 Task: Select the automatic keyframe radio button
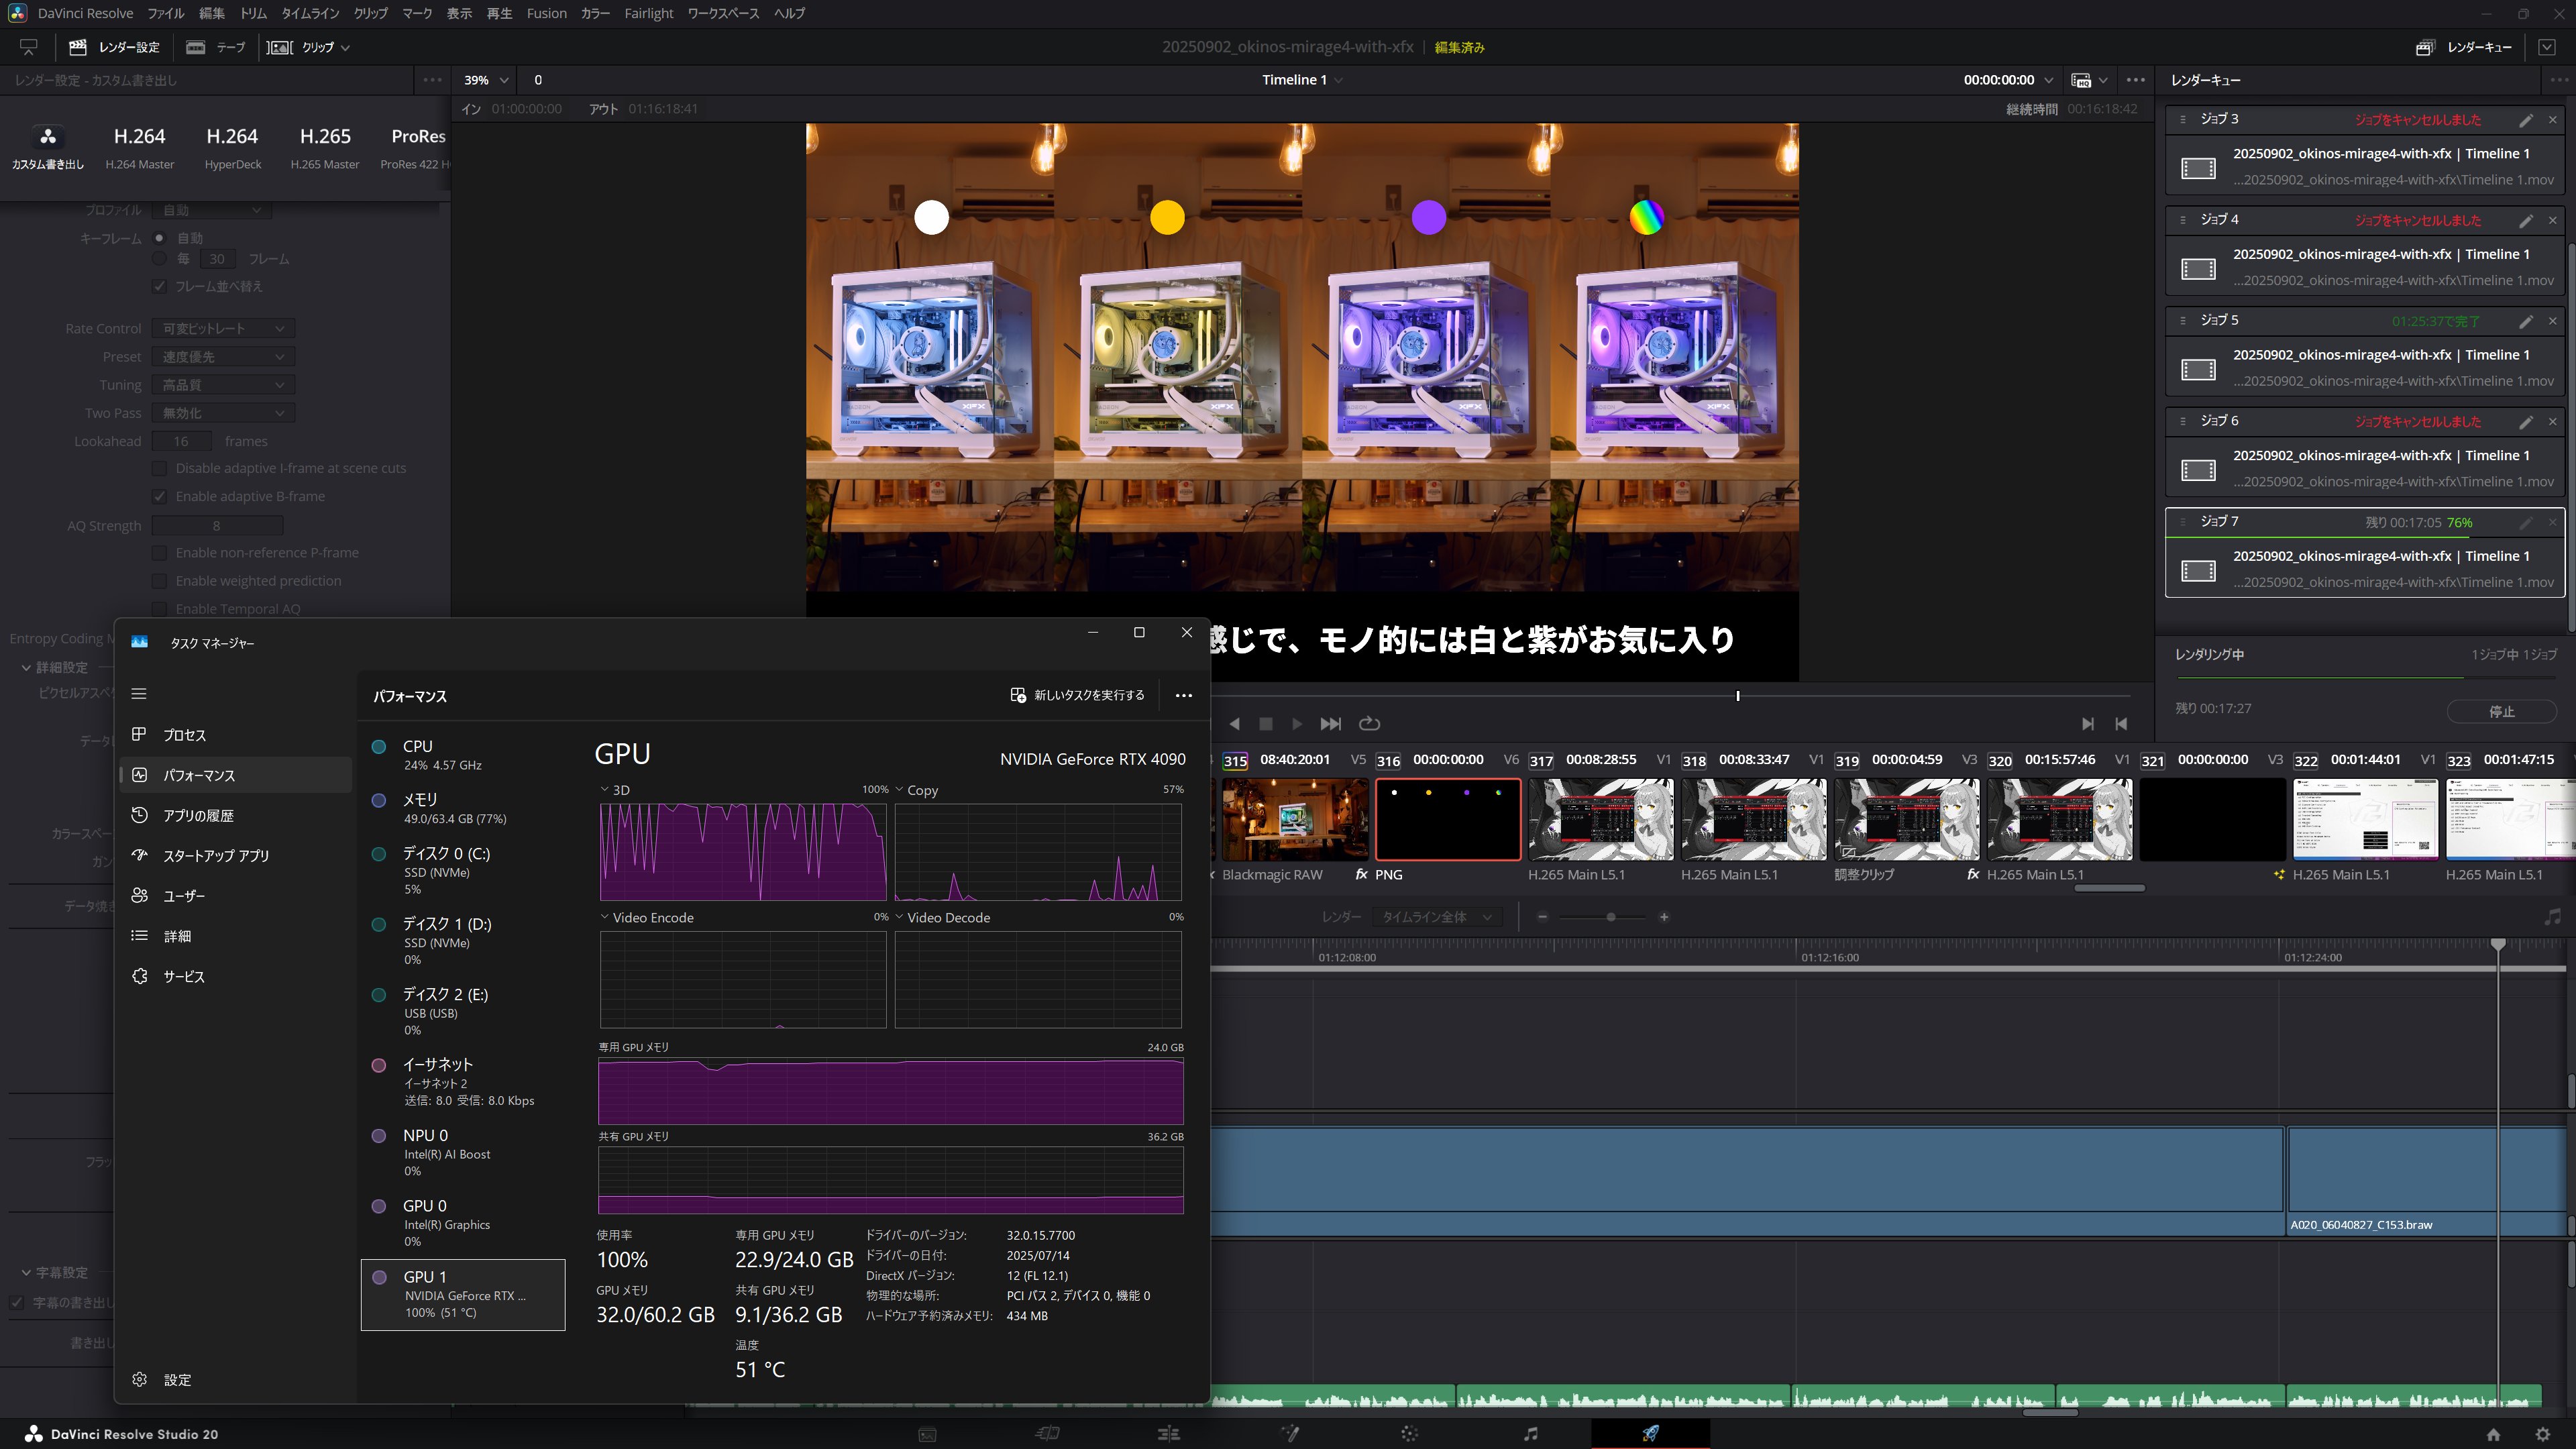coord(159,238)
